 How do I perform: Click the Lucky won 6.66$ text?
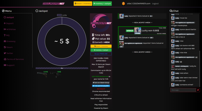click(150, 31)
